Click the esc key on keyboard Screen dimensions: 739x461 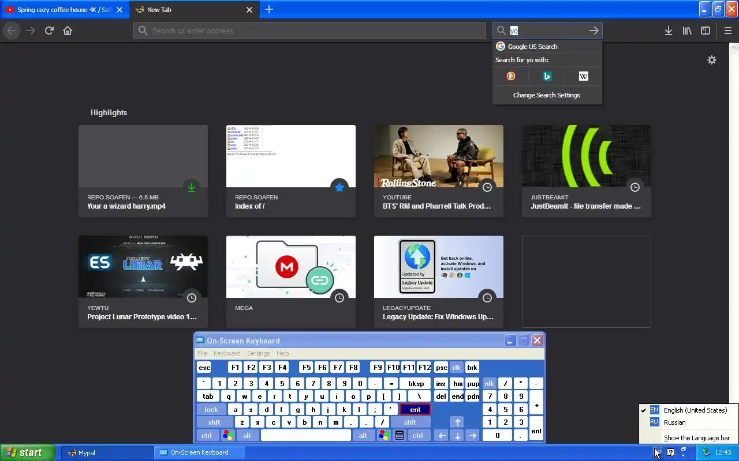(x=204, y=368)
